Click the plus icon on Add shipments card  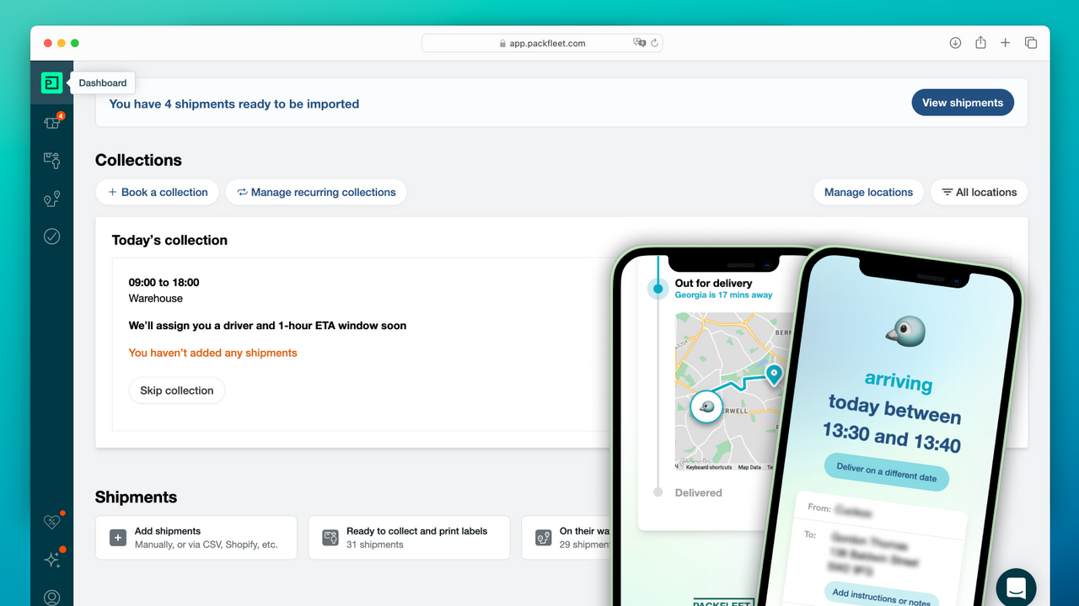[118, 537]
